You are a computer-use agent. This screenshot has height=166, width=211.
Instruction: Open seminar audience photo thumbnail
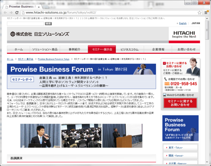82,136
